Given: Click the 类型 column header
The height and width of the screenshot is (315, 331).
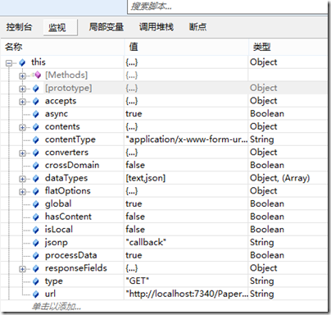Looking at the screenshot, I should pyautogui.click(x=288, y=47).
